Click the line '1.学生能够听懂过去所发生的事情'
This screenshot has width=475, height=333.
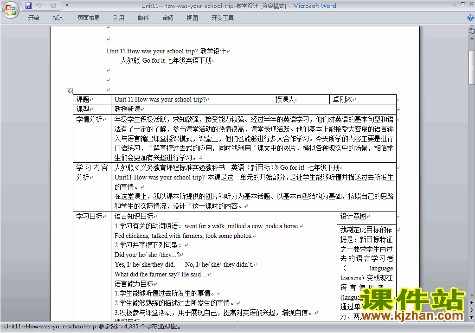166,293
